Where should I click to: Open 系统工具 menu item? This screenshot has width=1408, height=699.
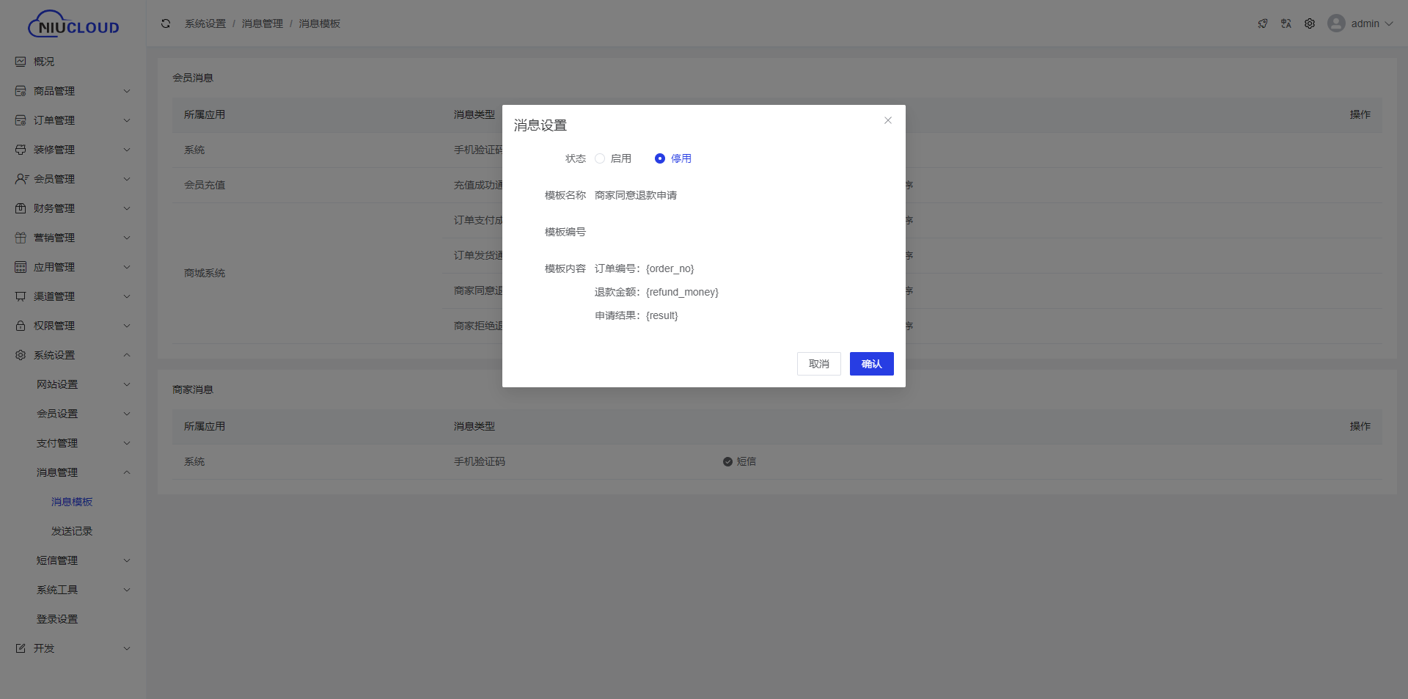pyautogui.click(x=57, y=590)
